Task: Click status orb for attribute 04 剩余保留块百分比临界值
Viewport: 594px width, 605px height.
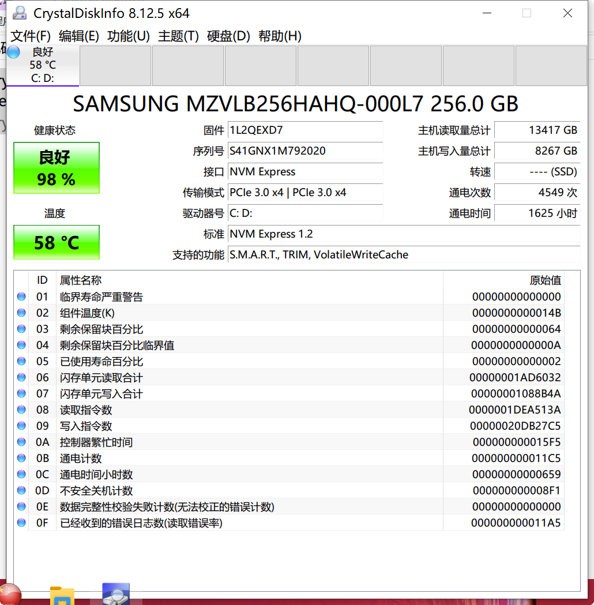Action: click(x=21, y=345)
